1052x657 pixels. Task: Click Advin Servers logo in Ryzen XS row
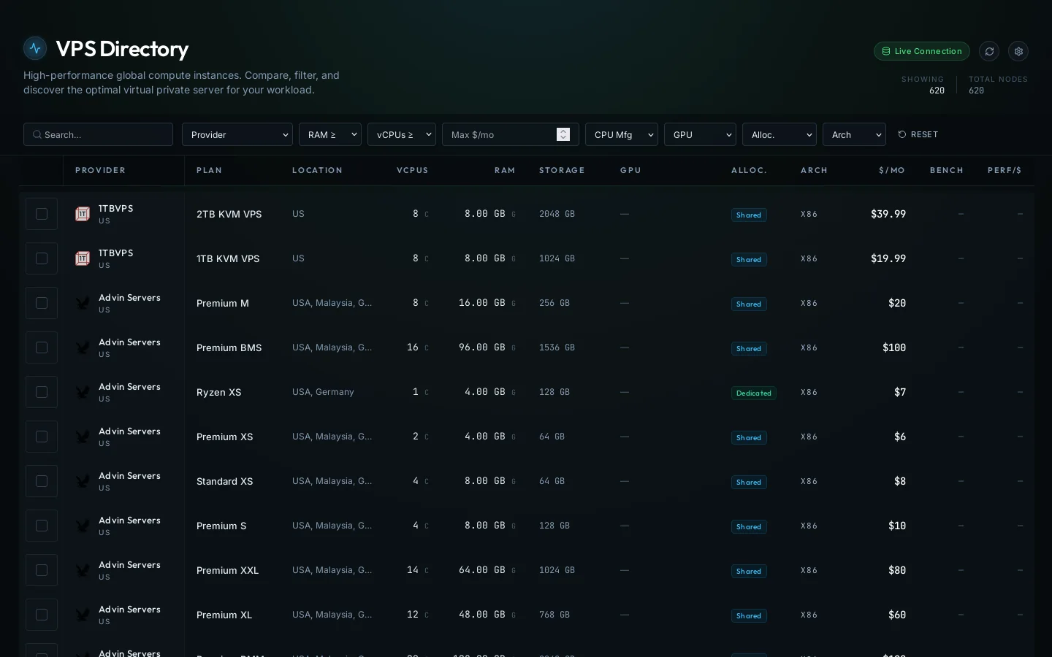pos(83,392)
